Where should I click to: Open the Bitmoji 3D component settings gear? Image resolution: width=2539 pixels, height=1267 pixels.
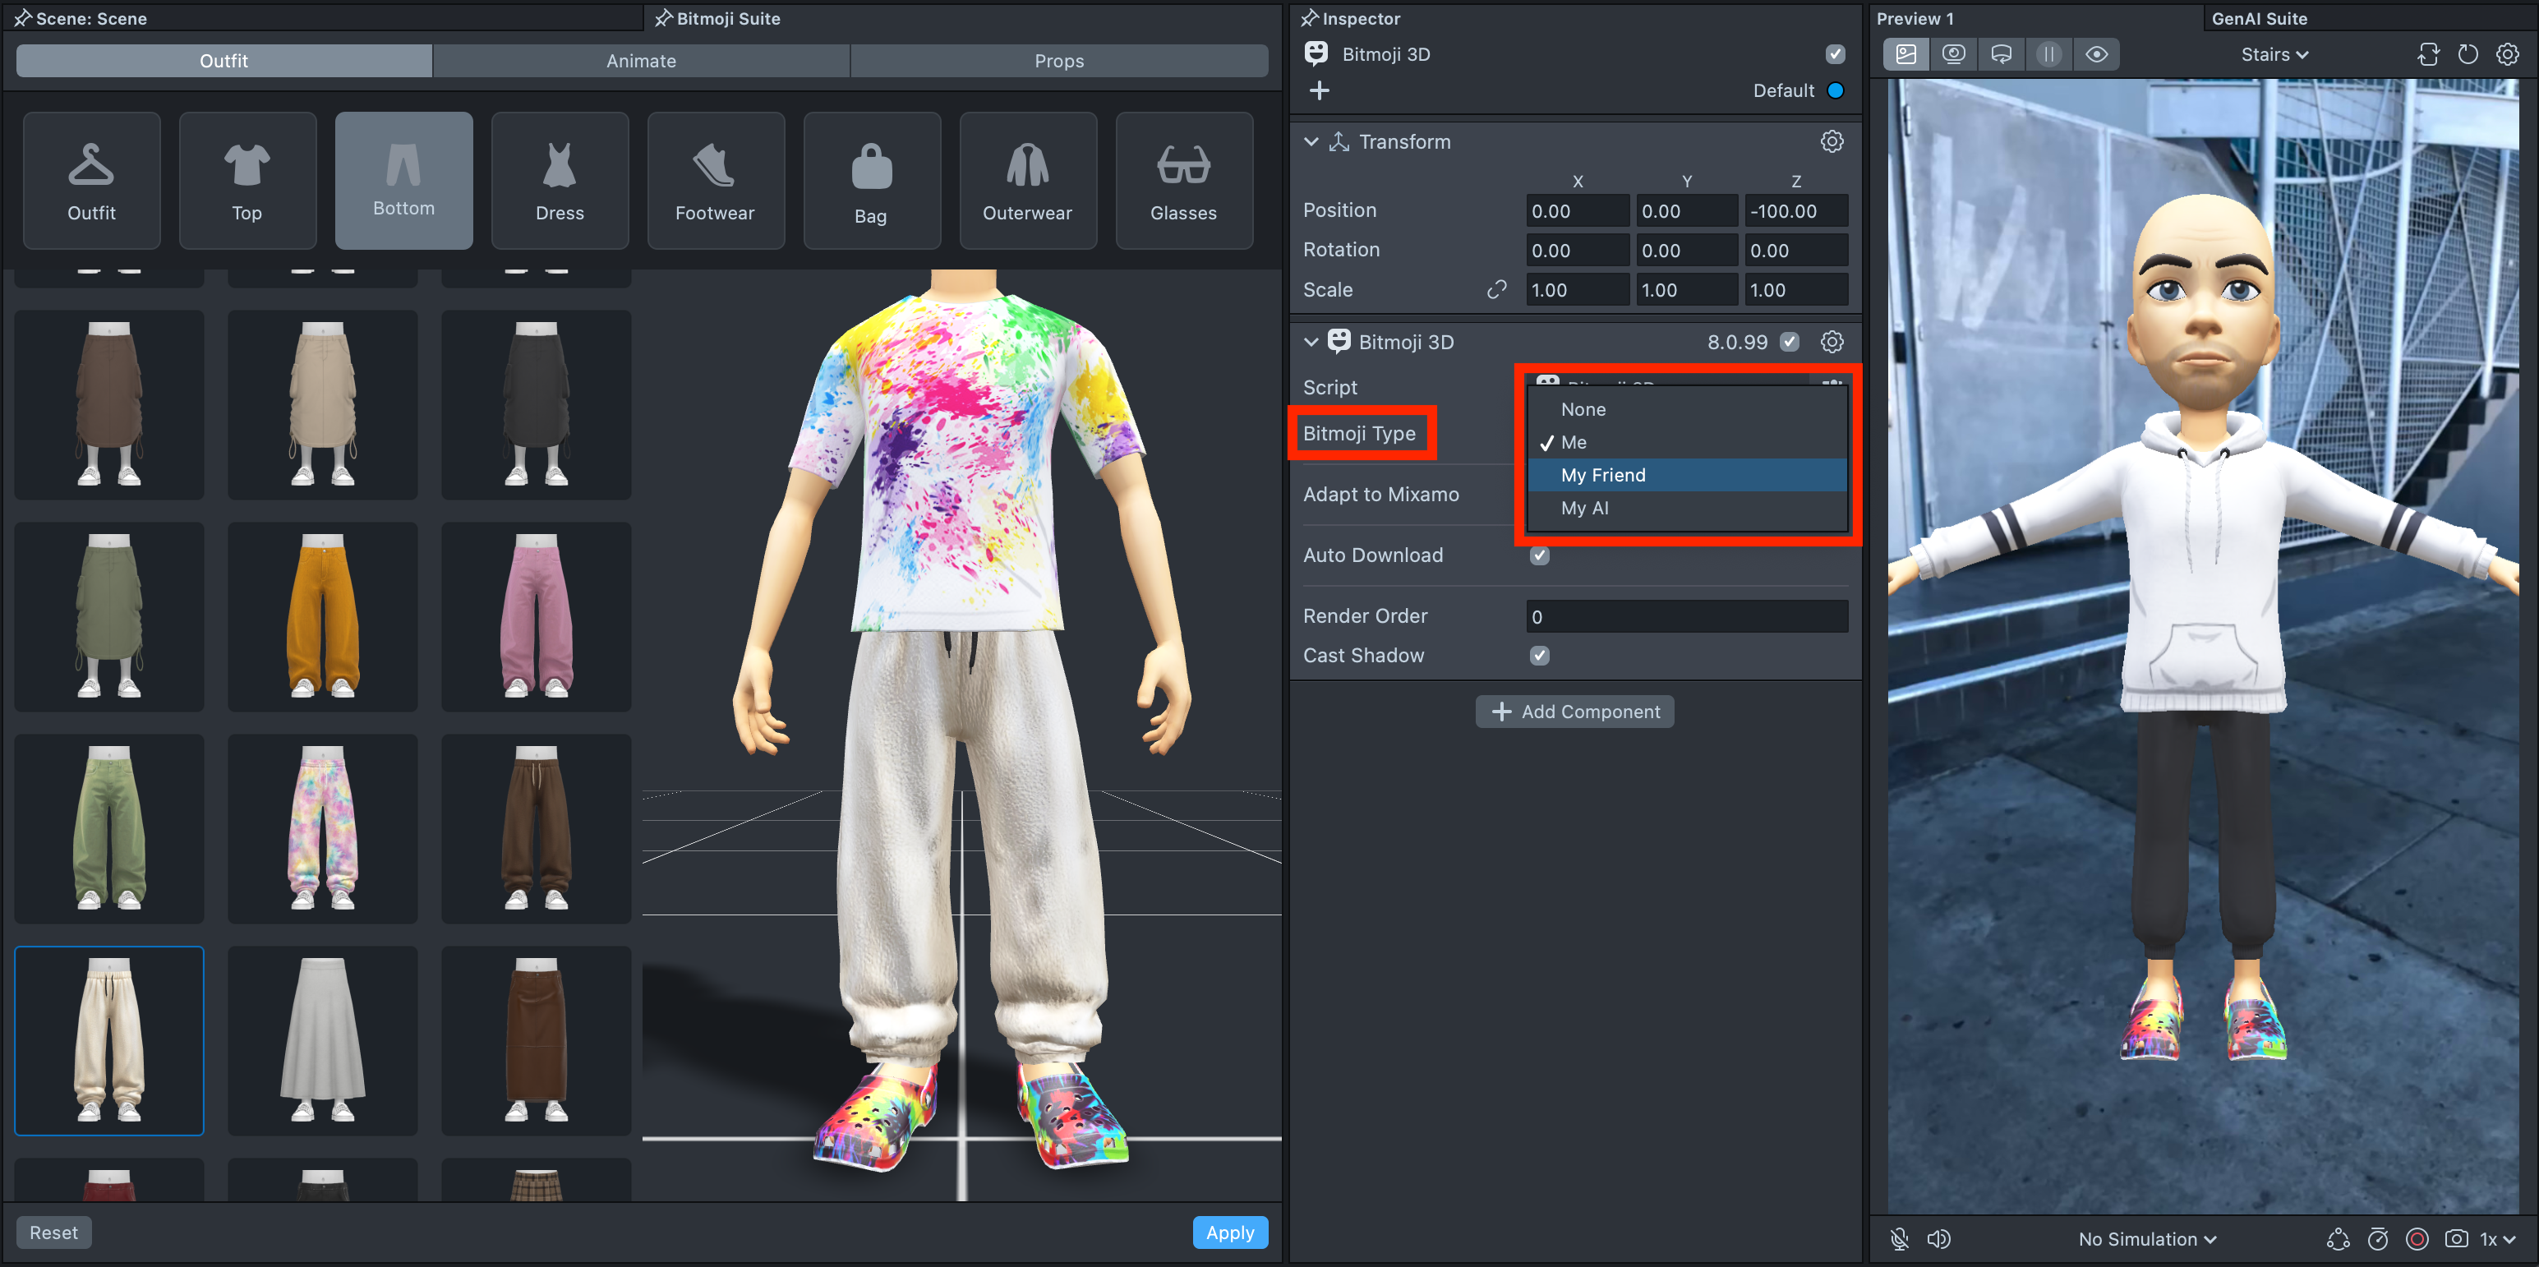(x=1832, y=342)
